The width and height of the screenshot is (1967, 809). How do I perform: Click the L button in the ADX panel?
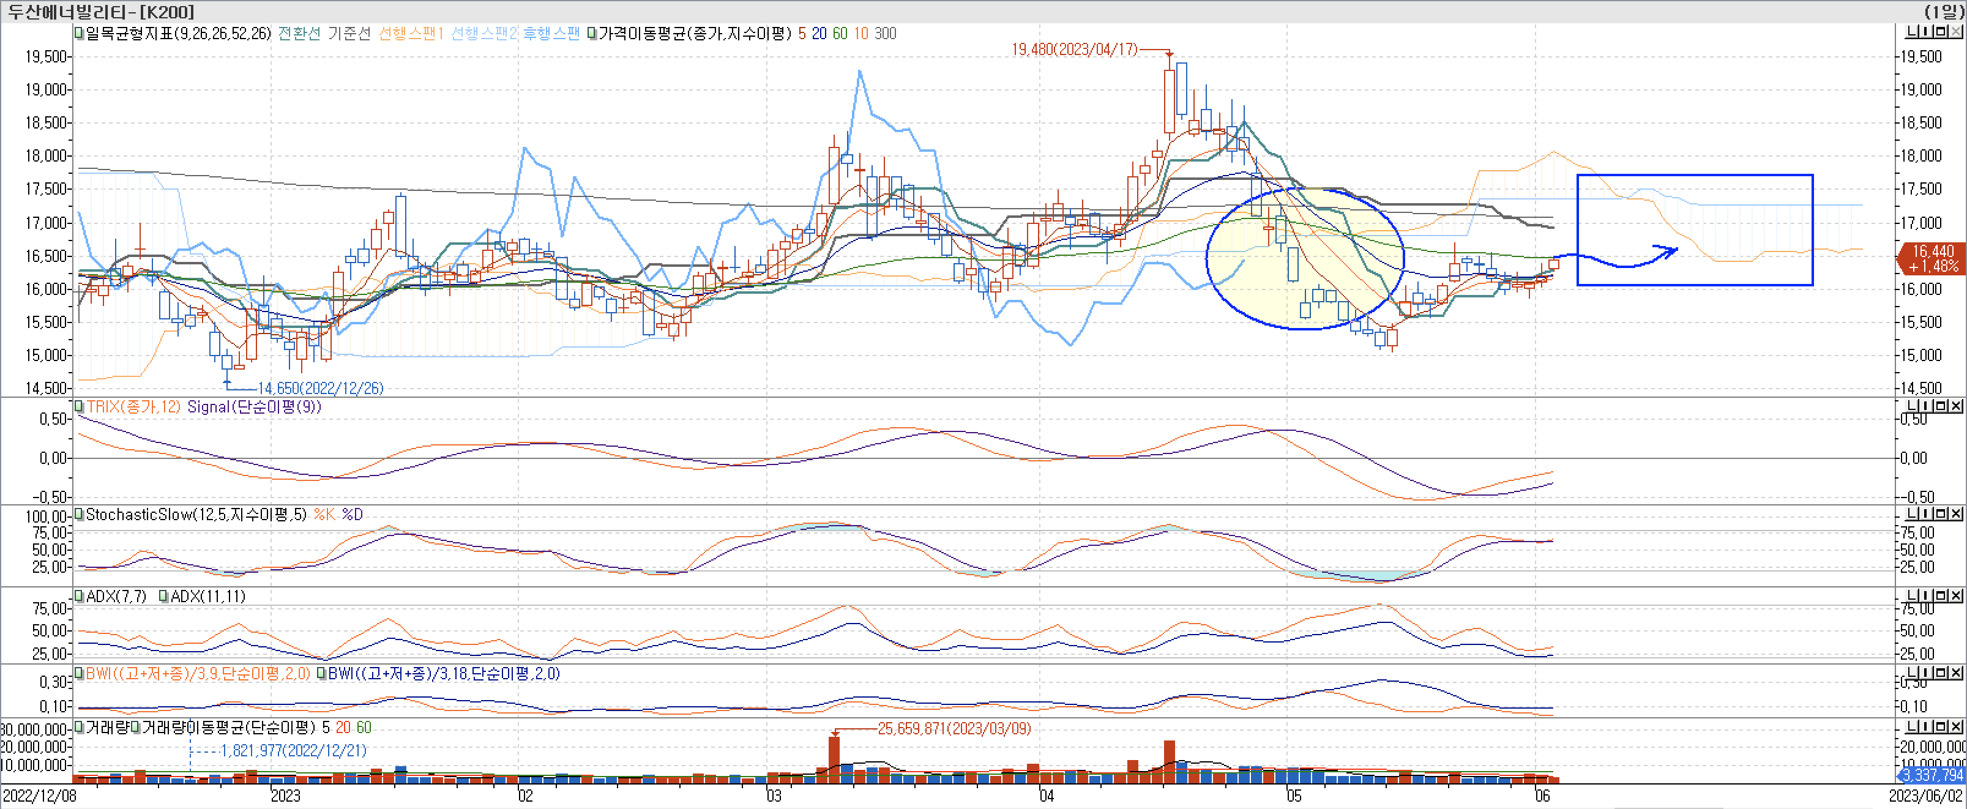[1911, 595]
